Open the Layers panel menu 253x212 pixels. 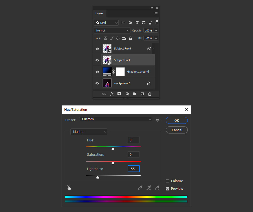coord(156,13)
